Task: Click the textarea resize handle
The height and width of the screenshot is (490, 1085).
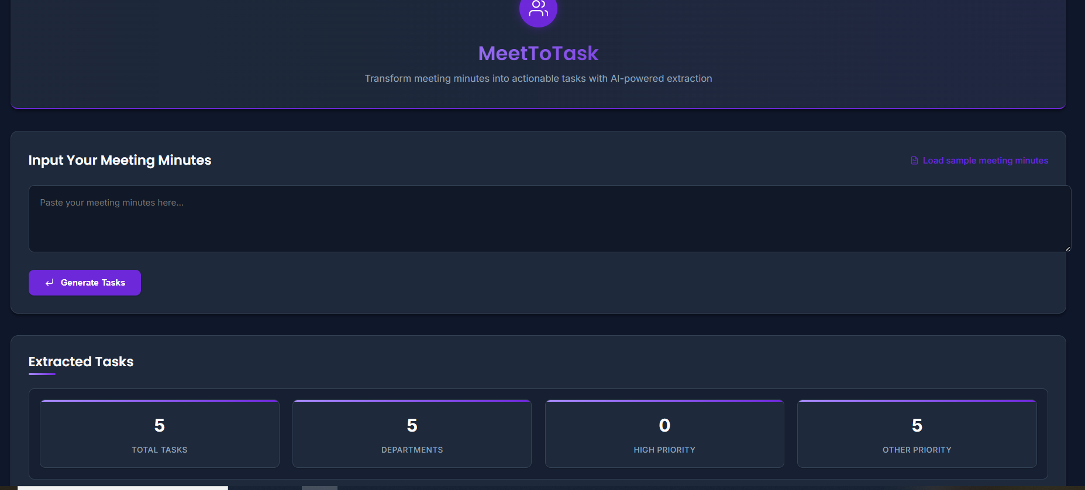Action: [1068, 249]
